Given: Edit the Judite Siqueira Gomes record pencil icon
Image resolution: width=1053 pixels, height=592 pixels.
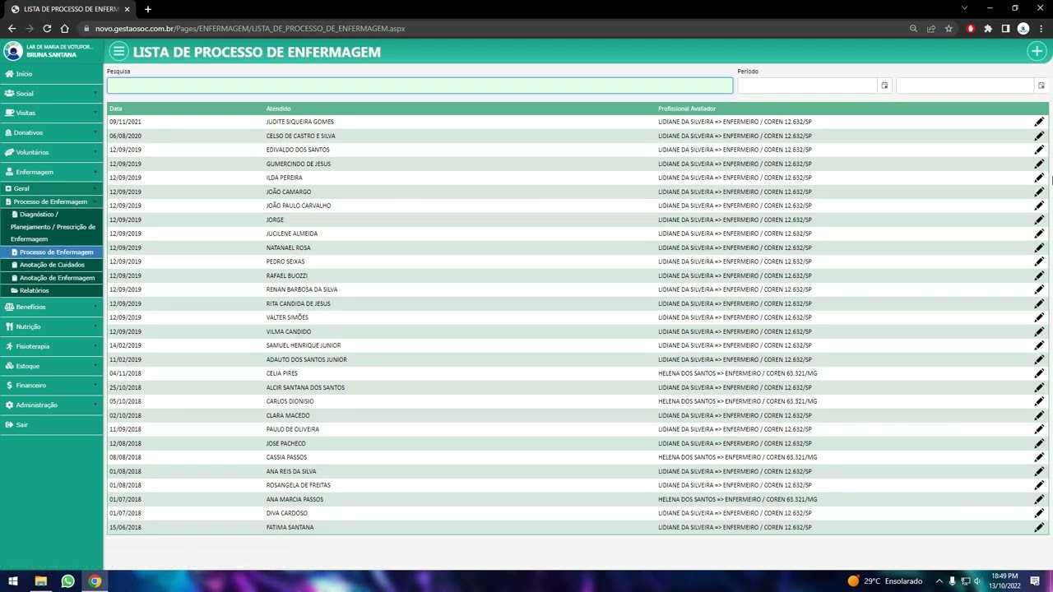Looking at the screenshot, I should pyautogui.click(x=1038, y=123).
